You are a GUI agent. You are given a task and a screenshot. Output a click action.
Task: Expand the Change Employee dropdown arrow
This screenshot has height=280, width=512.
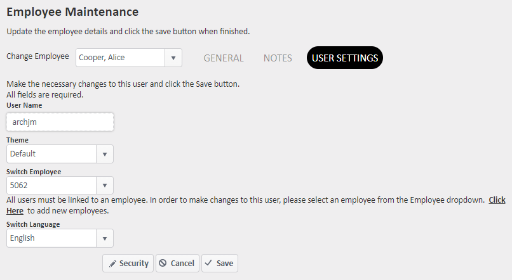173,58
